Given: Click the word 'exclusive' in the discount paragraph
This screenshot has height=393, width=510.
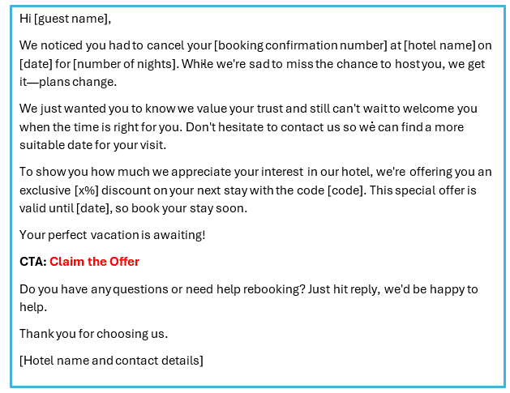Looking at the screenshot, I should pos(45,190).
